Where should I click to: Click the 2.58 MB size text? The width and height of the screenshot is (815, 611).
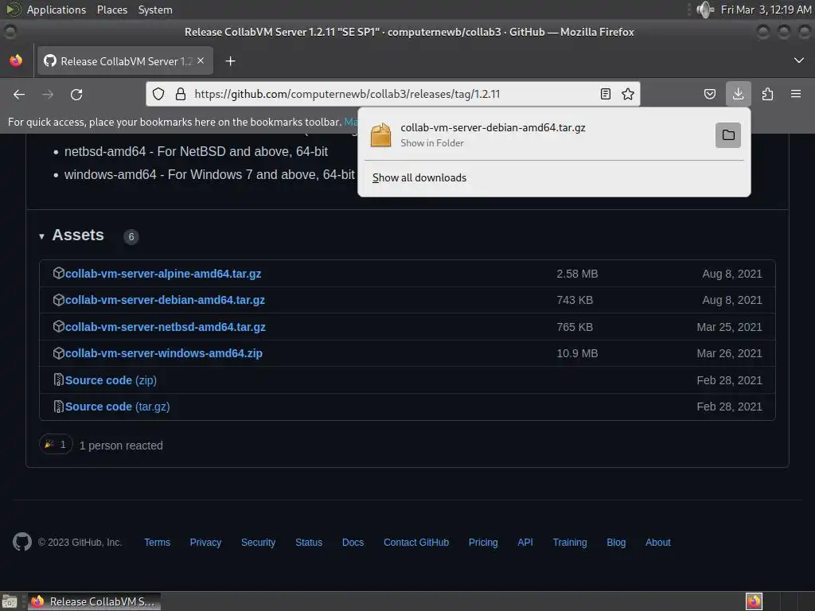577,274
